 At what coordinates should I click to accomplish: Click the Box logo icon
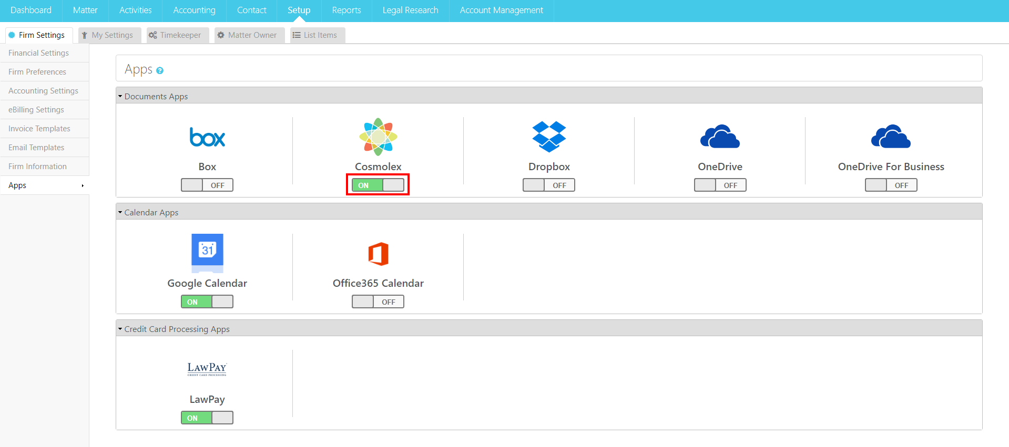click(207, 138)
